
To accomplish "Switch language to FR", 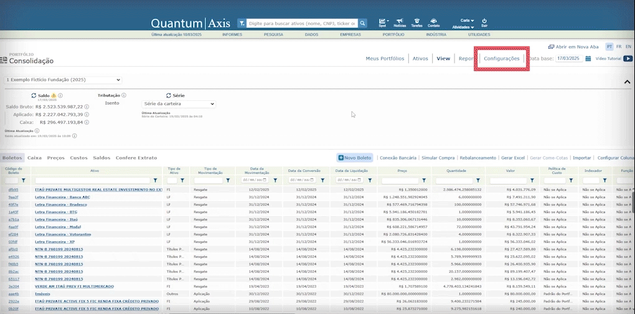I will coord(619,47).
